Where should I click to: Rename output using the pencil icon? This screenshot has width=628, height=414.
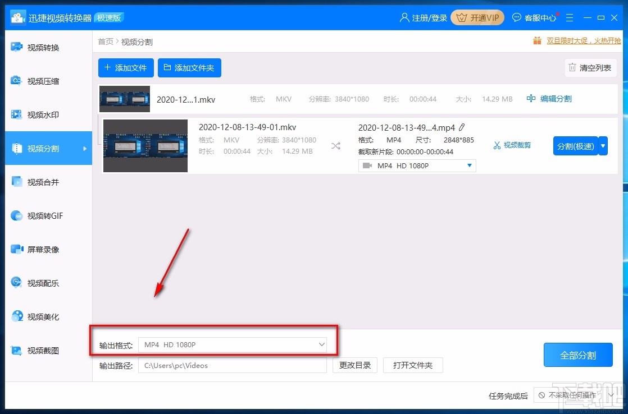point(462,127)
